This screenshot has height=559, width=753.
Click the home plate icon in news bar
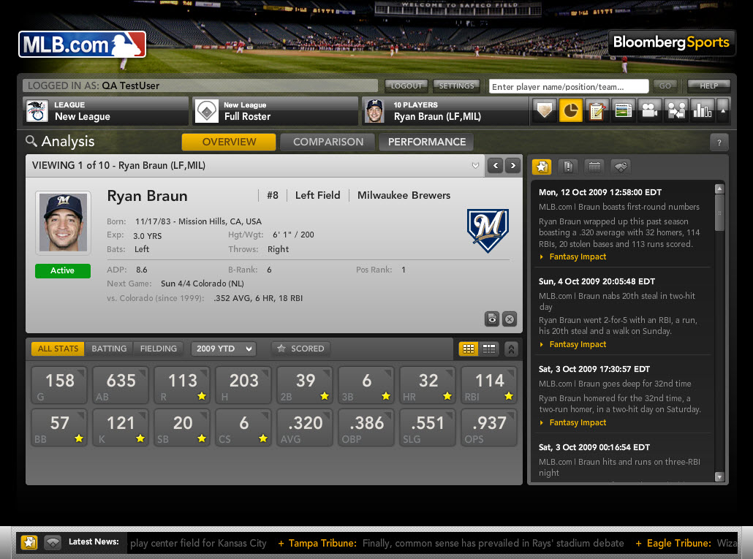(53, 543)
